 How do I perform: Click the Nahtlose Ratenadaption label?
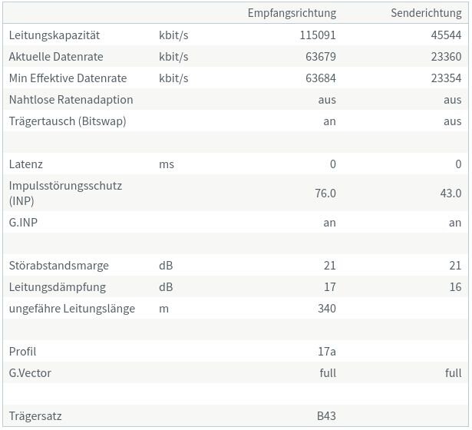[x=71, y=100]
